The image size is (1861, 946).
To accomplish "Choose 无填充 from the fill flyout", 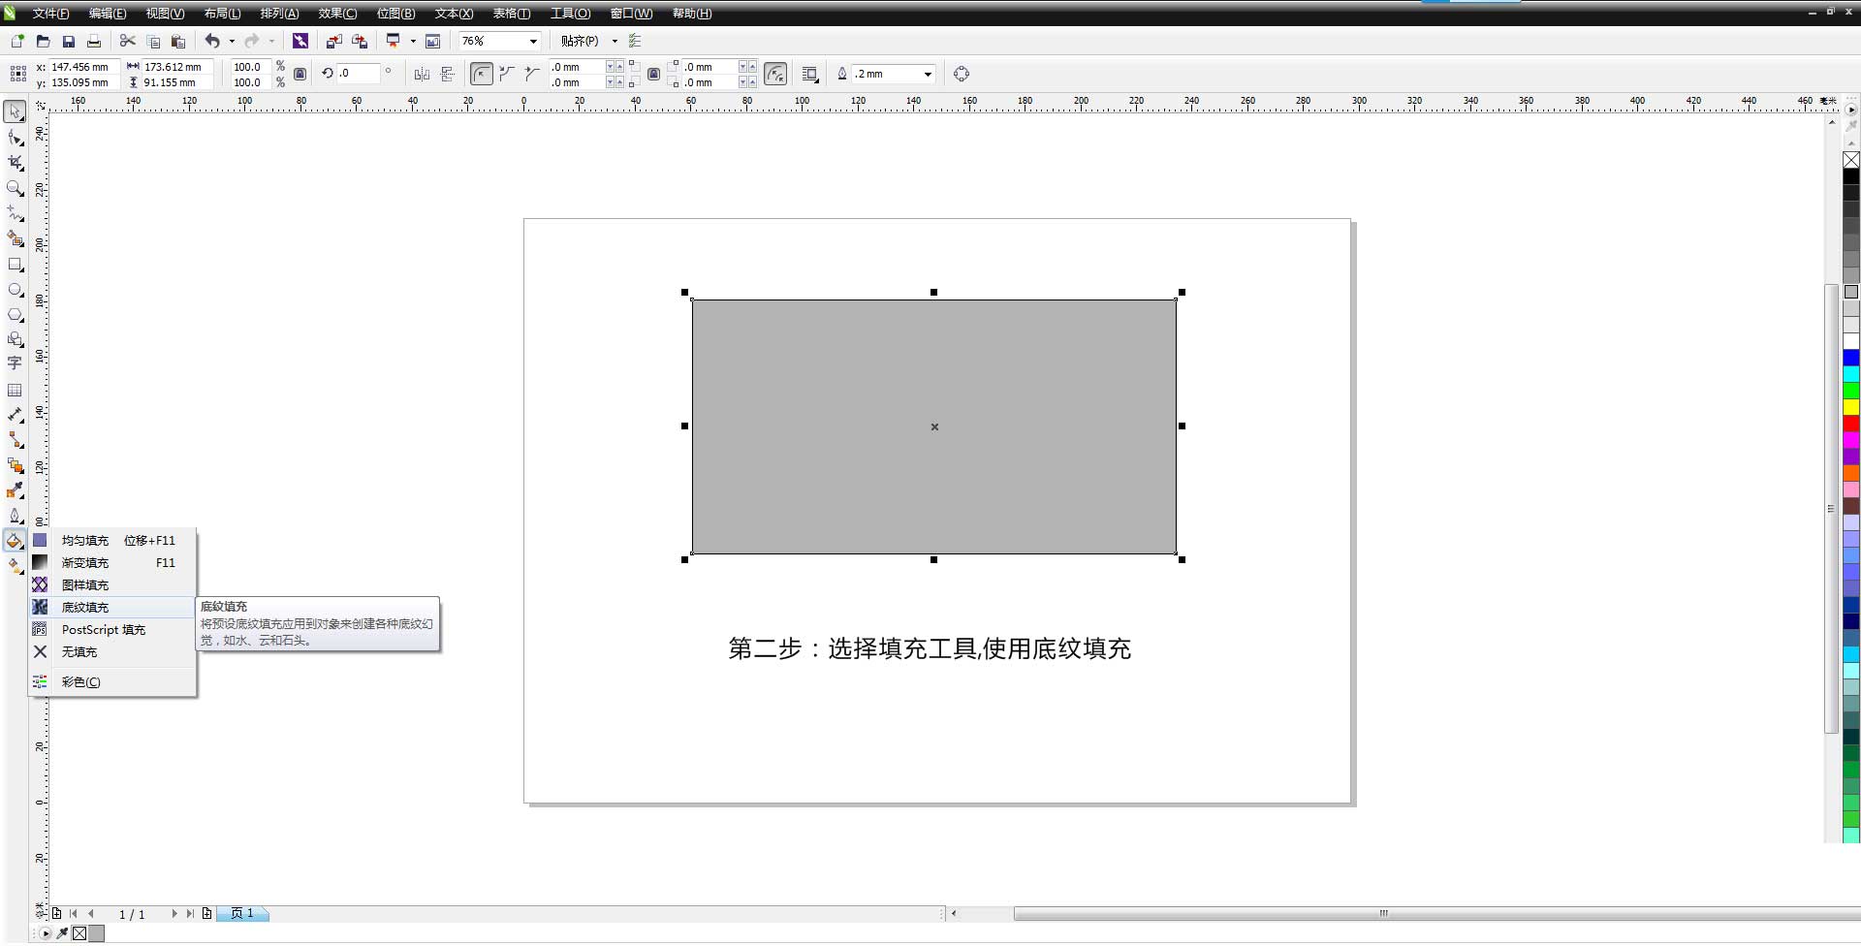I will 112,651.
